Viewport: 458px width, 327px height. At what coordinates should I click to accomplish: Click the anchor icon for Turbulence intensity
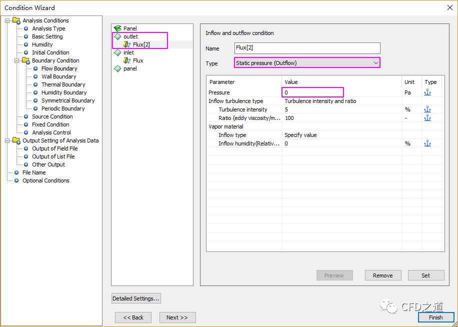click(x=427, y=110)
